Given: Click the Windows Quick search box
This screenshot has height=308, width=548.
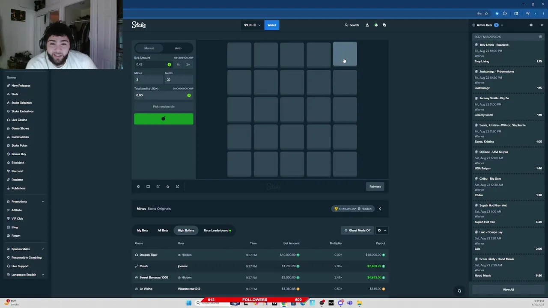Looking at the screenshot, I should 216,303.
